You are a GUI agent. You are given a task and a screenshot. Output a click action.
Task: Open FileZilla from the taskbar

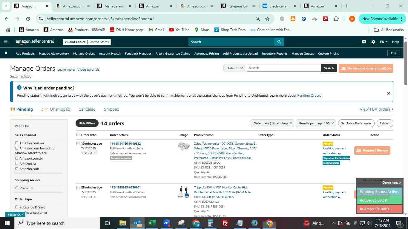click(225, 223)
